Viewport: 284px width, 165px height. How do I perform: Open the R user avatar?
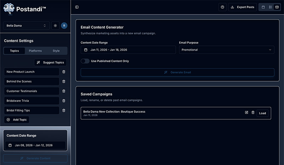[x=64, y=26]
